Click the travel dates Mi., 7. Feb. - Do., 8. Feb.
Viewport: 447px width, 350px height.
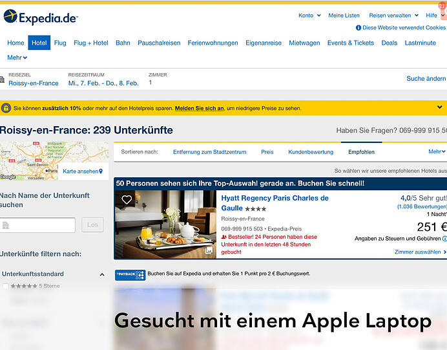(103, 83)
